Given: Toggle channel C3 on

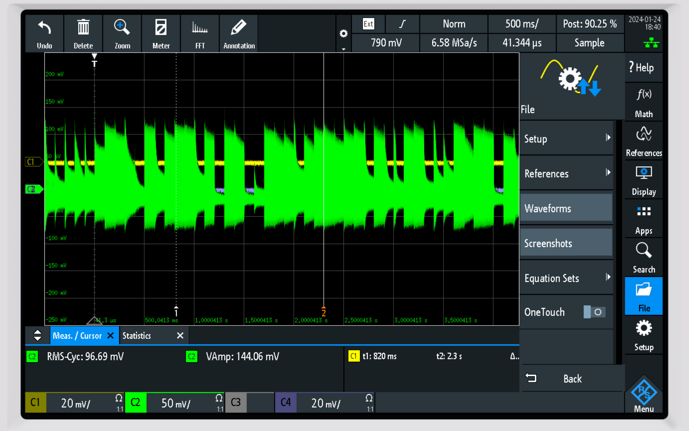Looking at the screenshot, I should (x=236, y=402).
